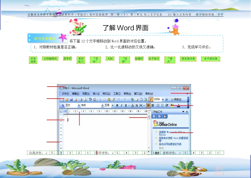Open the Underline style dropdown arrow
Screen dimensions: 251x178
click(x=129, y=105)
